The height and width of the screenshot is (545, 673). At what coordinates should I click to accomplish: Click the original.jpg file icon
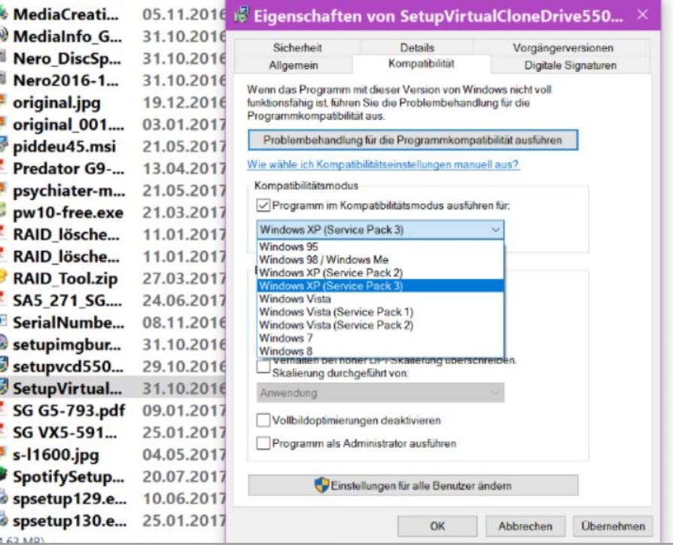(x=4, y=102)
